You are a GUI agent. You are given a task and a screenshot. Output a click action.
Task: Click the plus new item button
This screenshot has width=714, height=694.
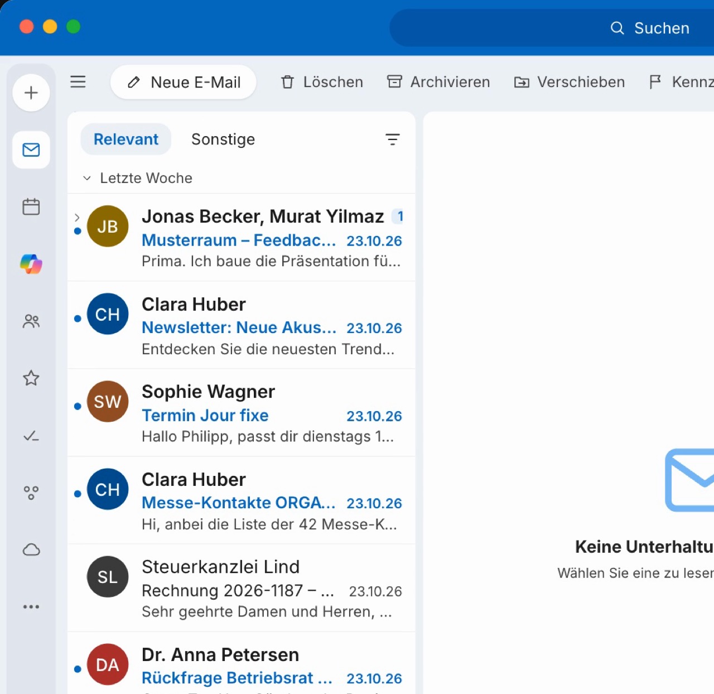point(31,93)
